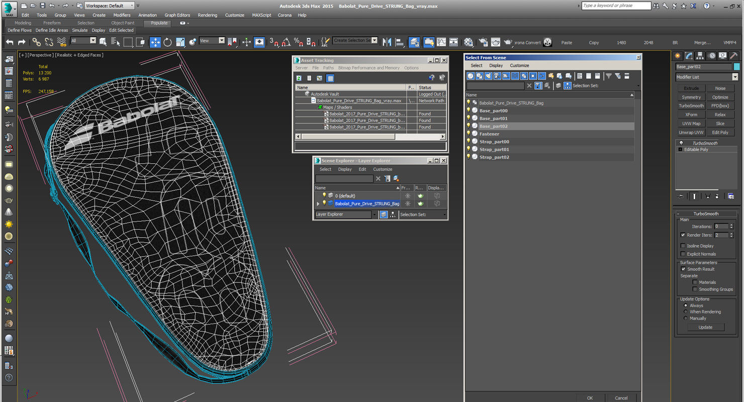Open the Modifier List dropdown
Screen dimensions: 744x402
click(x=735, y=77)
